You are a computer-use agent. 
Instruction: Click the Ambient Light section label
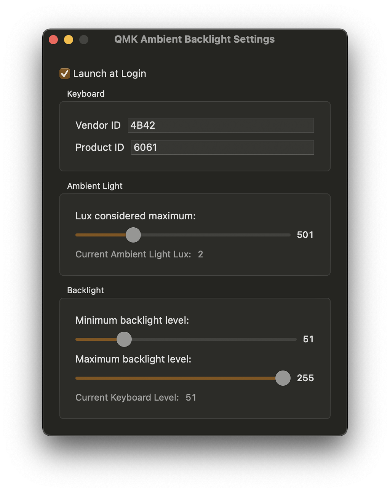click(x=95, y=186)
